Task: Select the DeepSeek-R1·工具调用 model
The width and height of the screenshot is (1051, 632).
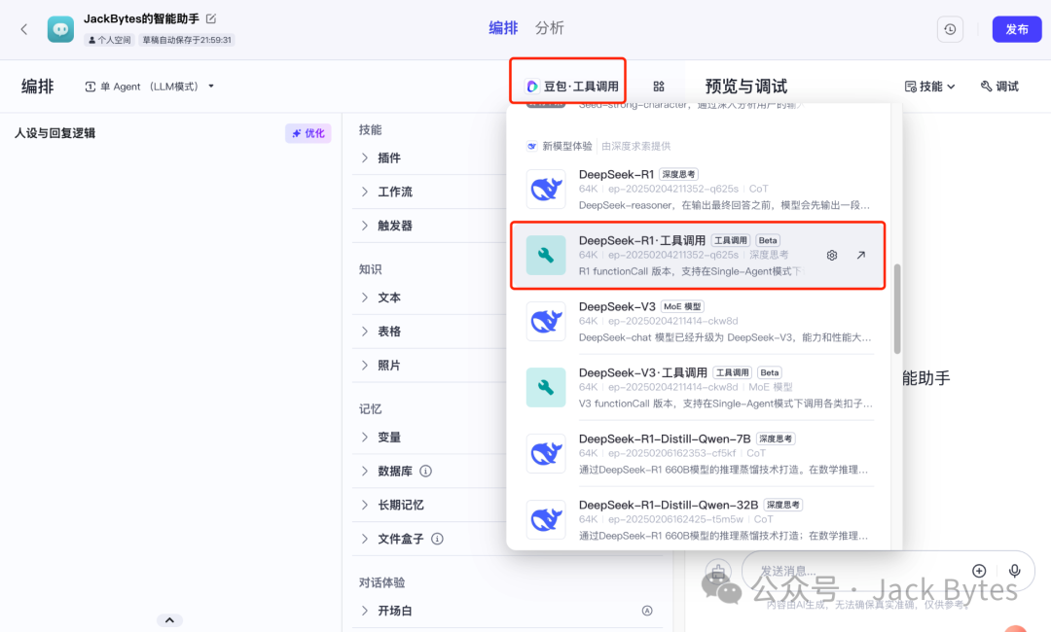Action: tap(699, 256)
